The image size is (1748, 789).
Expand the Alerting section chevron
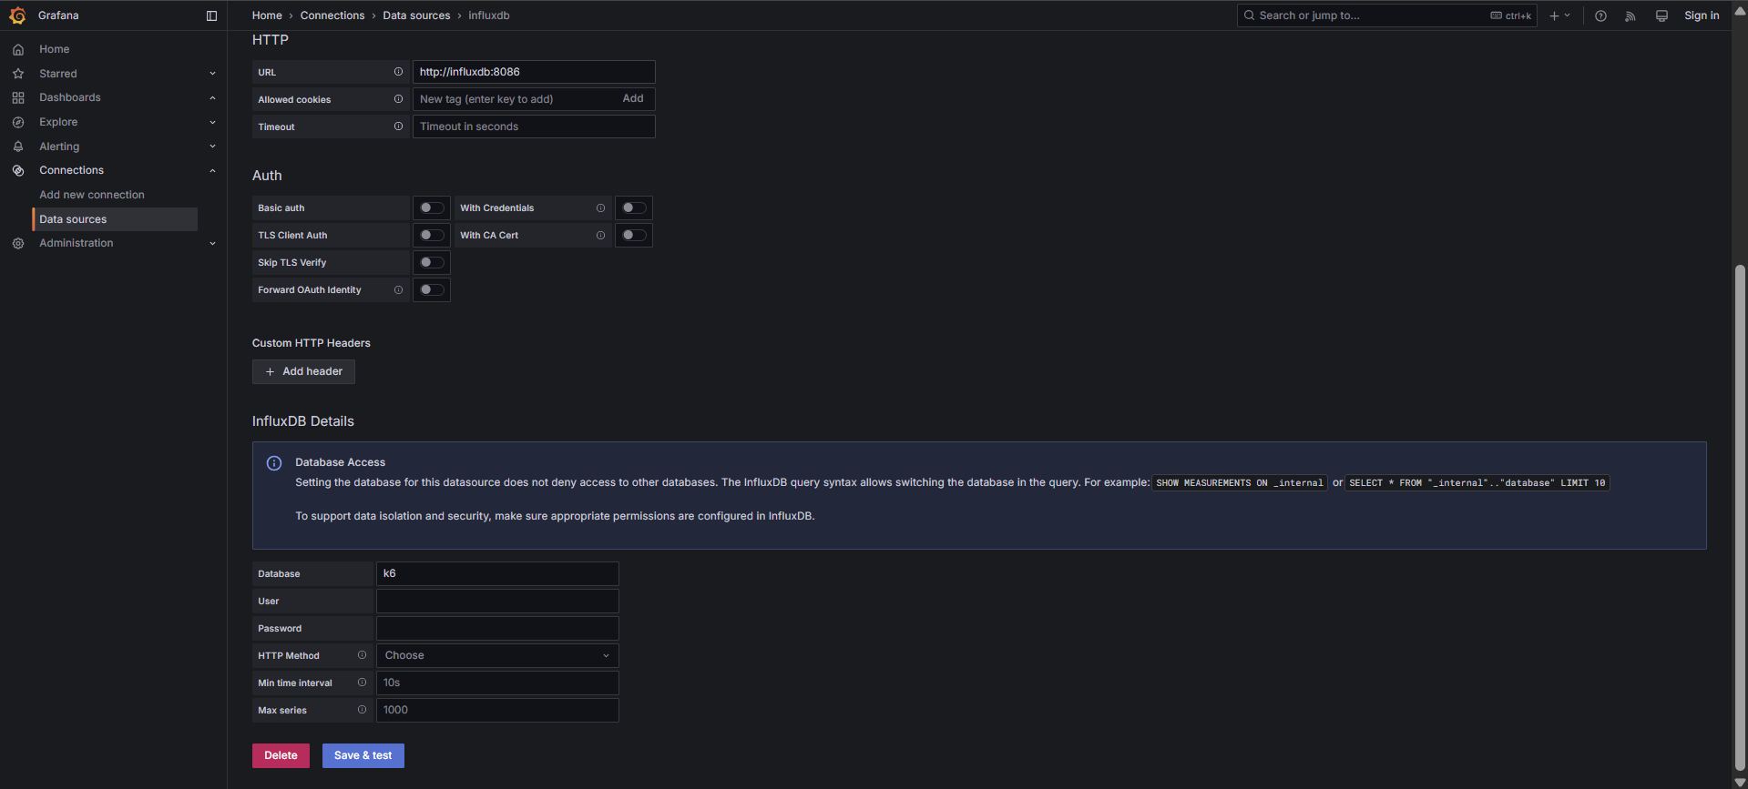[212, 147]
